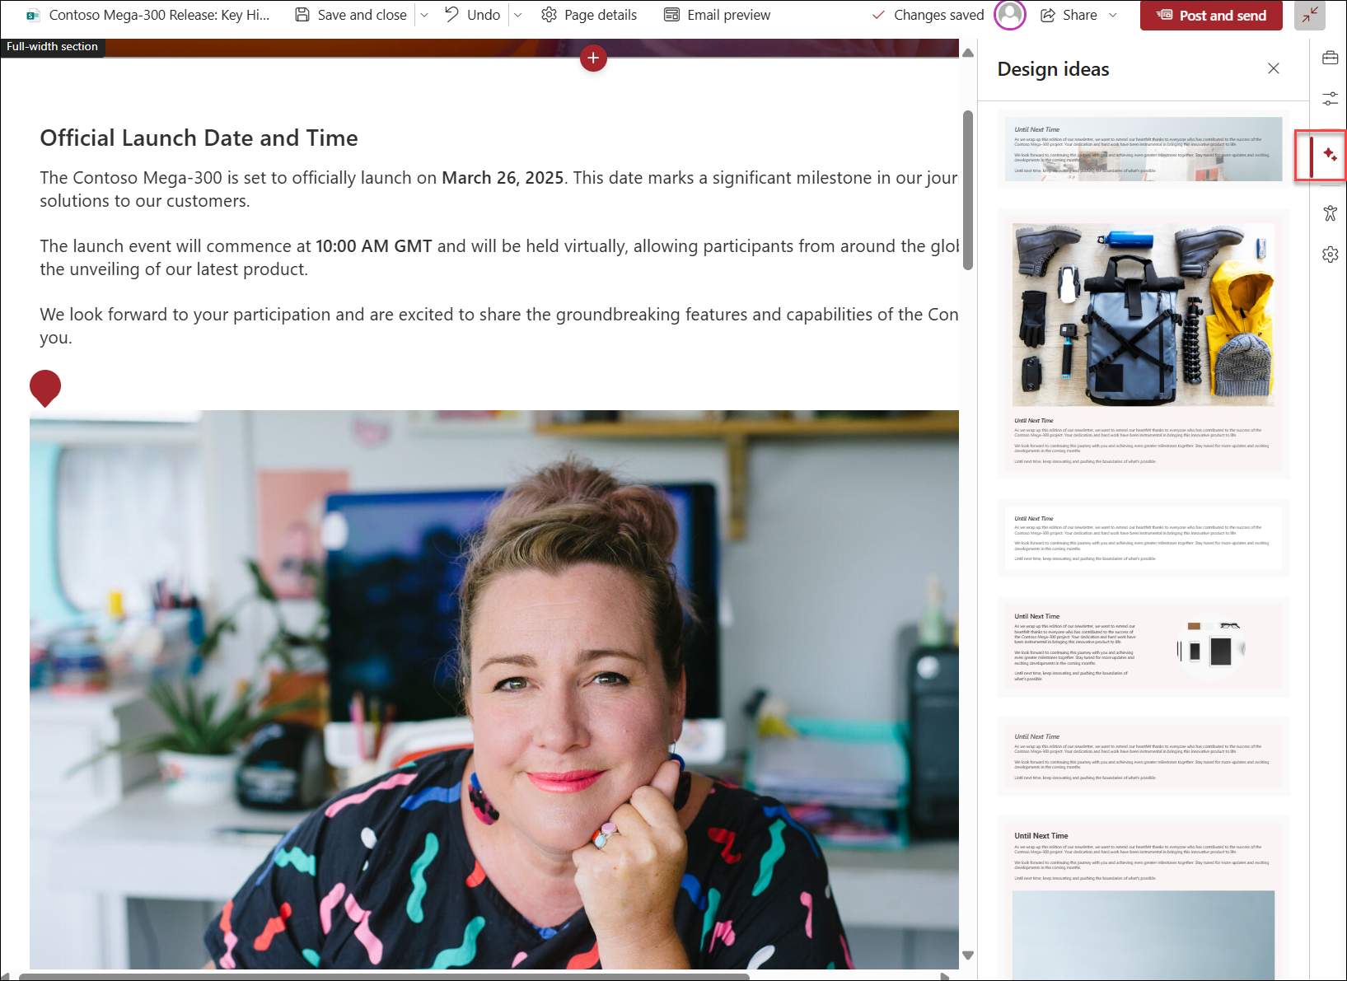Click the Changes saved checkmark
1347x981 pixels.
(878, 14)
